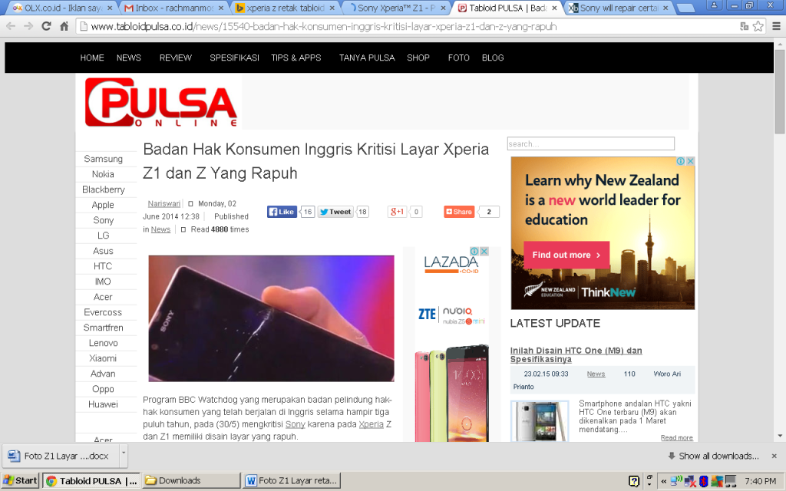Click the cracked Xperia article image
Image resolution: width=786 pixels, height=491 pixels.
click(271, 318)
